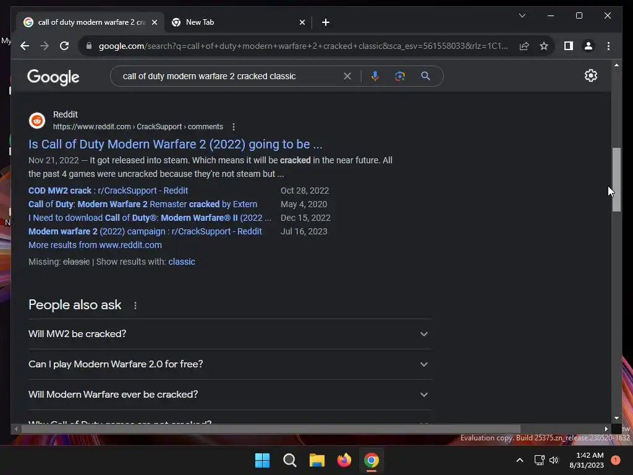Image resolution: width=633 pixels, height=475 pixels.
Task: Open Chrome profile avatar menu
Action: 588,46
